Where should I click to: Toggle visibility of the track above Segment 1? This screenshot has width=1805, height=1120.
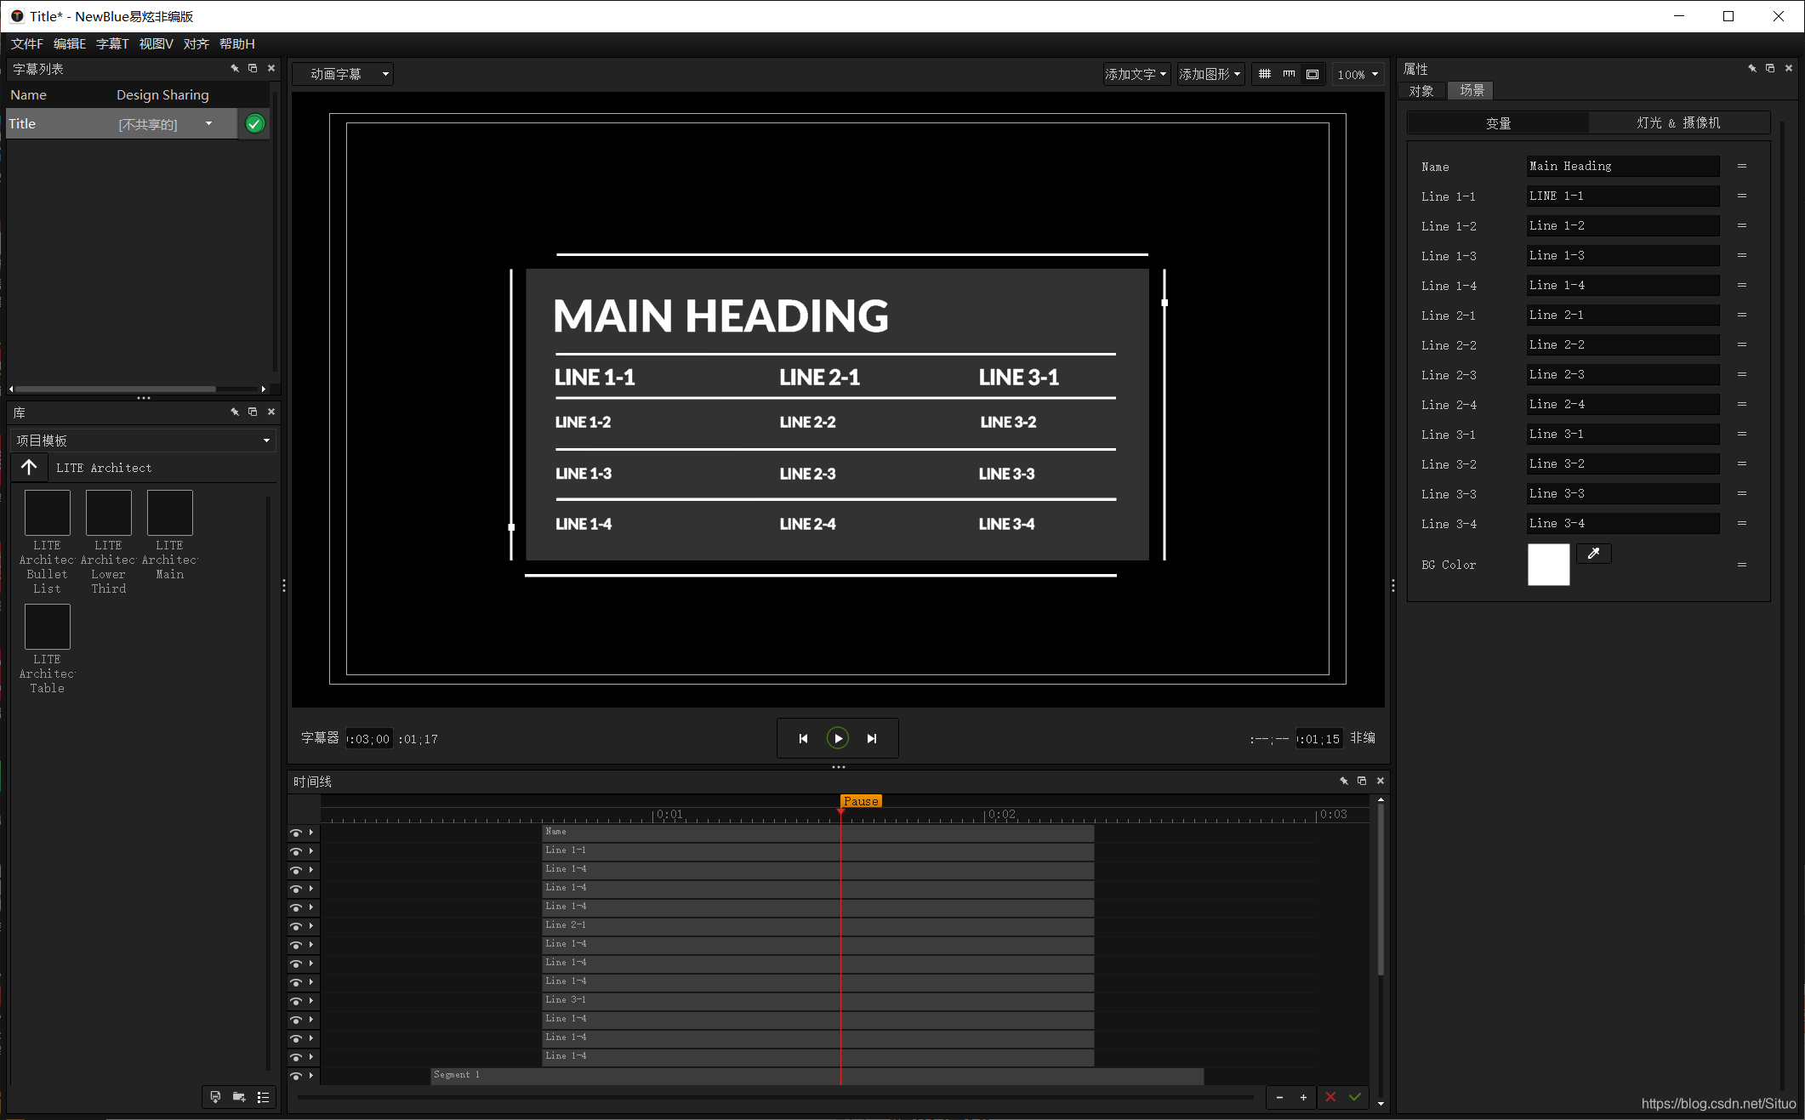tap(296, 1057)
